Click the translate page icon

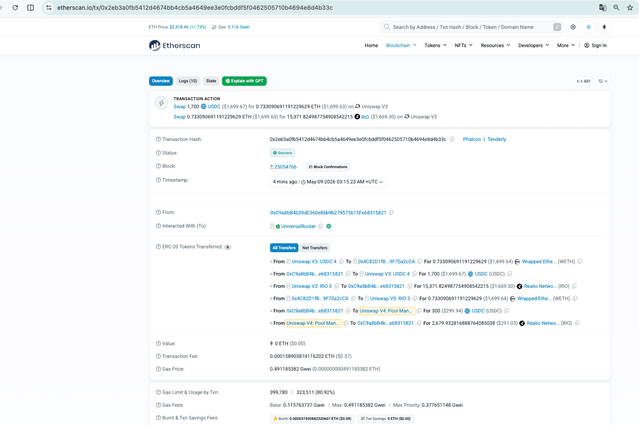(x=602, y=8)
